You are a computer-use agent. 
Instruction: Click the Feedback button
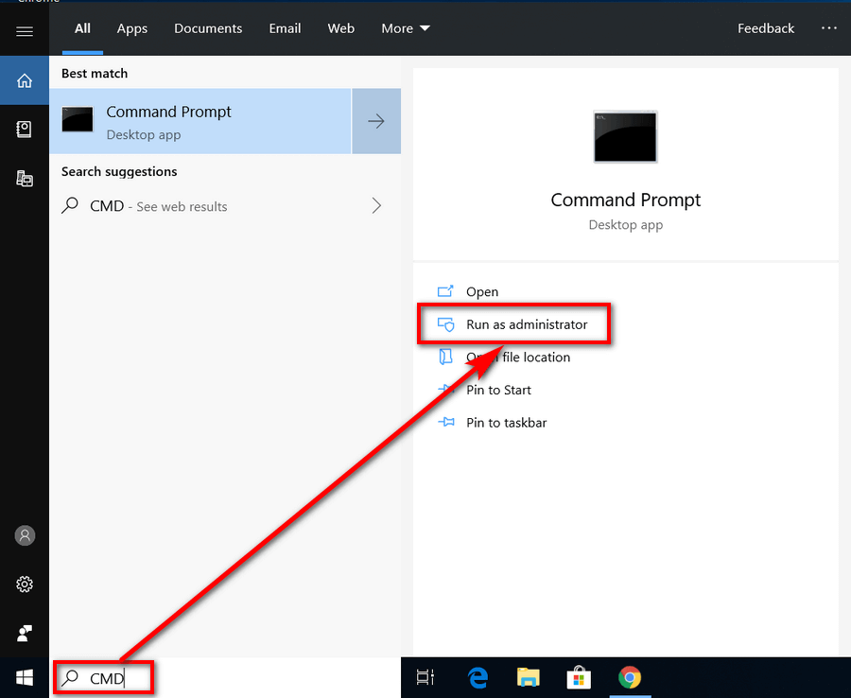pos(765,28)
